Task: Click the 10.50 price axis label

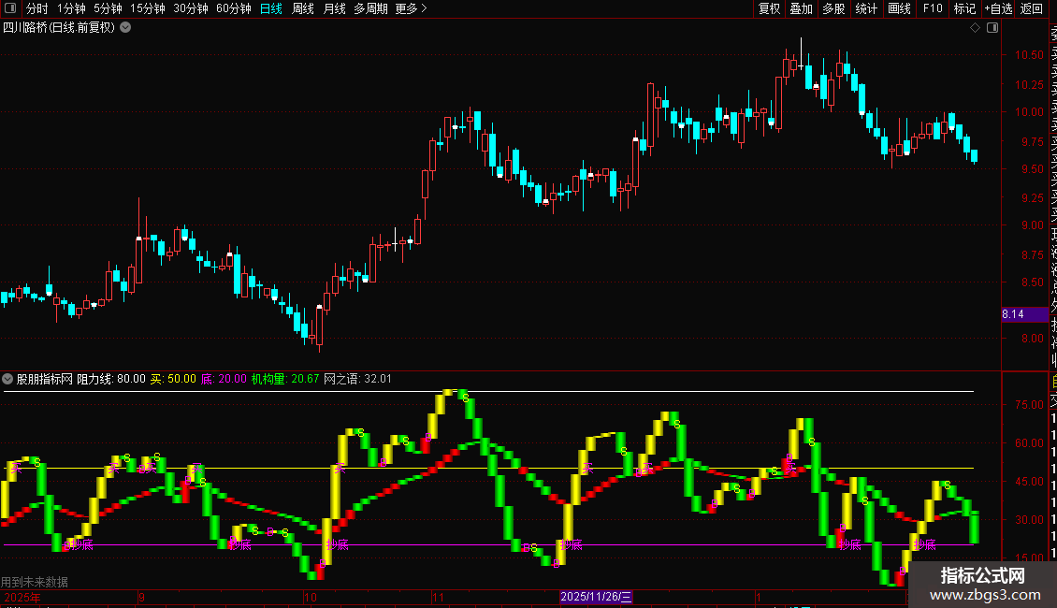Action: [x=1029, y=54]
